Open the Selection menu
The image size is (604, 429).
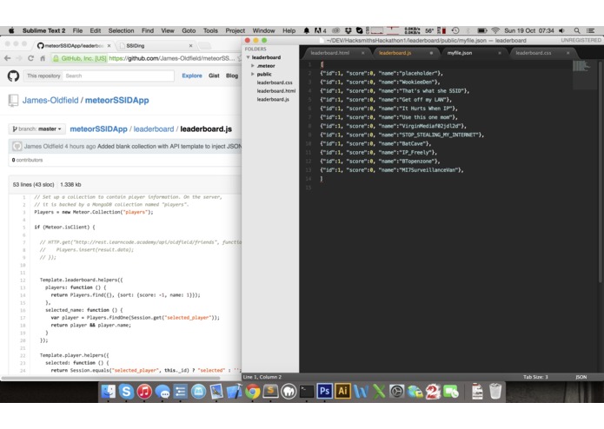tap(121, 30)
